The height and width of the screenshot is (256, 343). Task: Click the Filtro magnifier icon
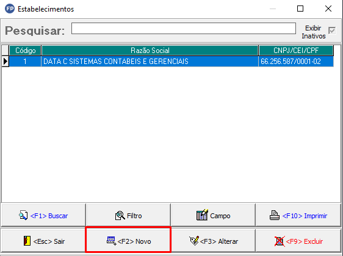click(120, 215)
